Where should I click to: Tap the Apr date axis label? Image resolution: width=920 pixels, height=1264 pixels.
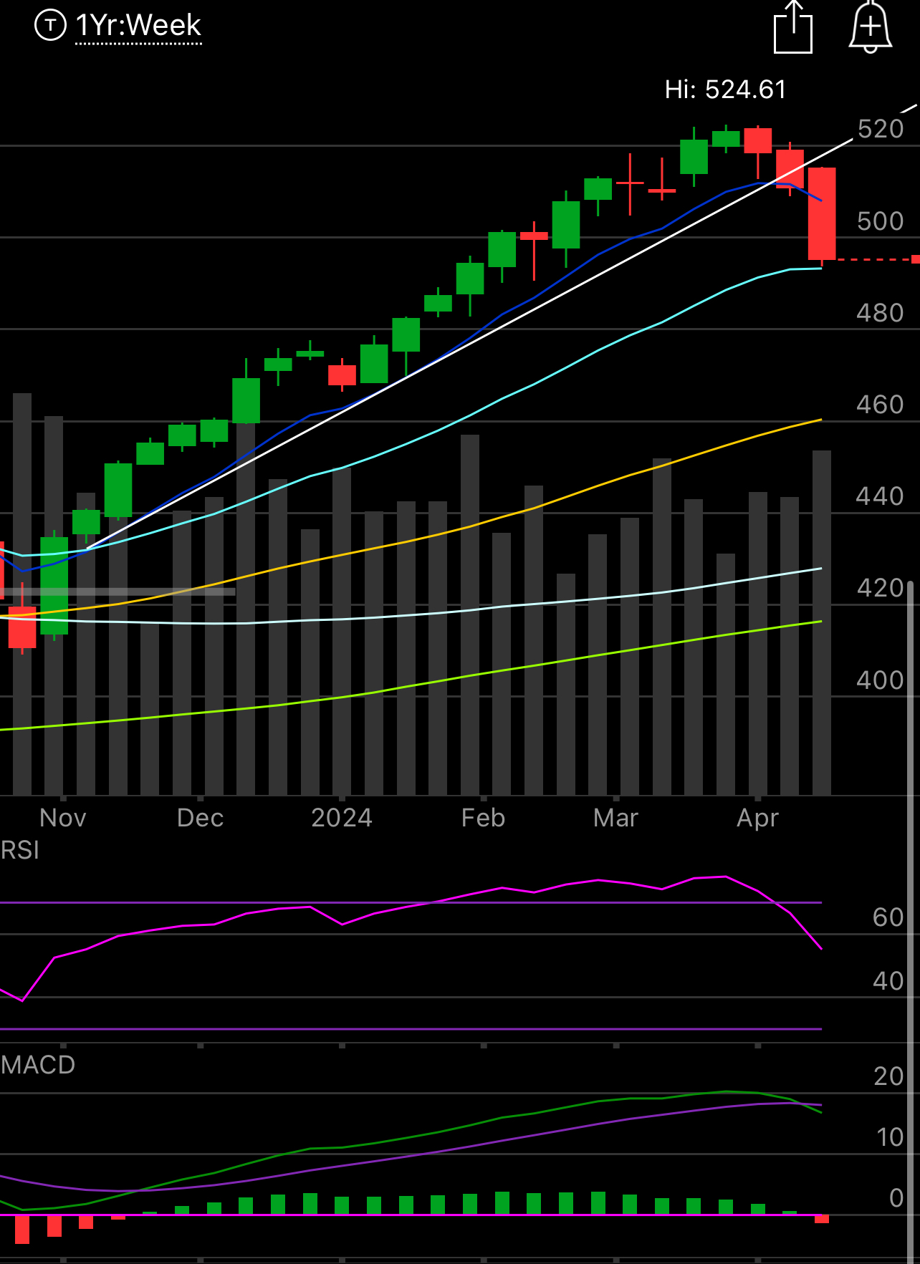tap(758, 818)
